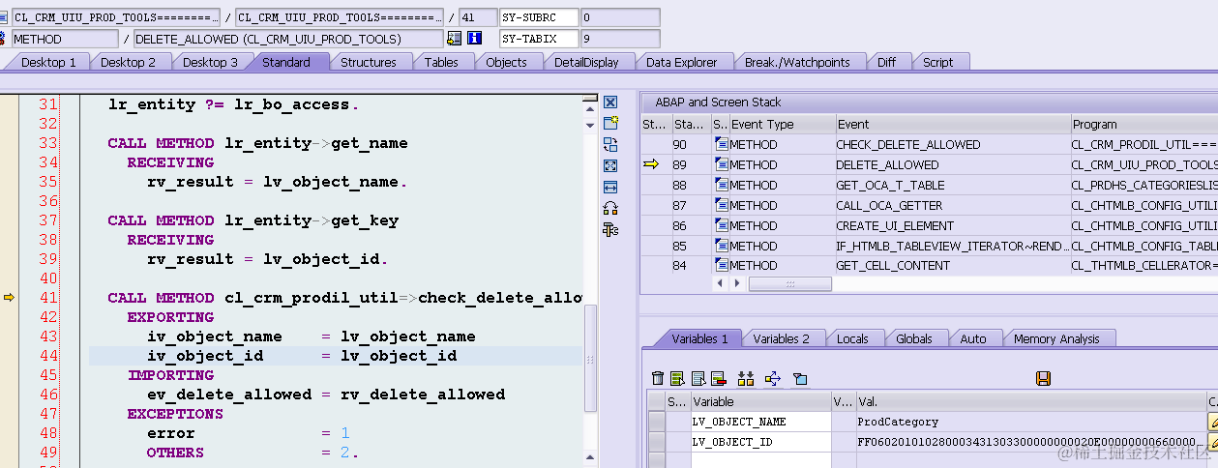Click the stack table's horizontal scrollbar thumb
The image size is (1218, 468).
[789, 284]
